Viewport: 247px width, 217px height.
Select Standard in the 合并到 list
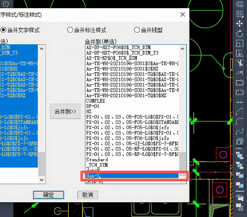(97, 159)
